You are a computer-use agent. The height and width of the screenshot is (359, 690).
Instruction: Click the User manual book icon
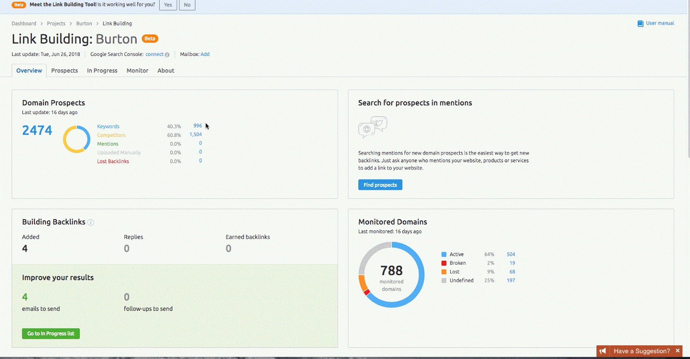[640, 24]
